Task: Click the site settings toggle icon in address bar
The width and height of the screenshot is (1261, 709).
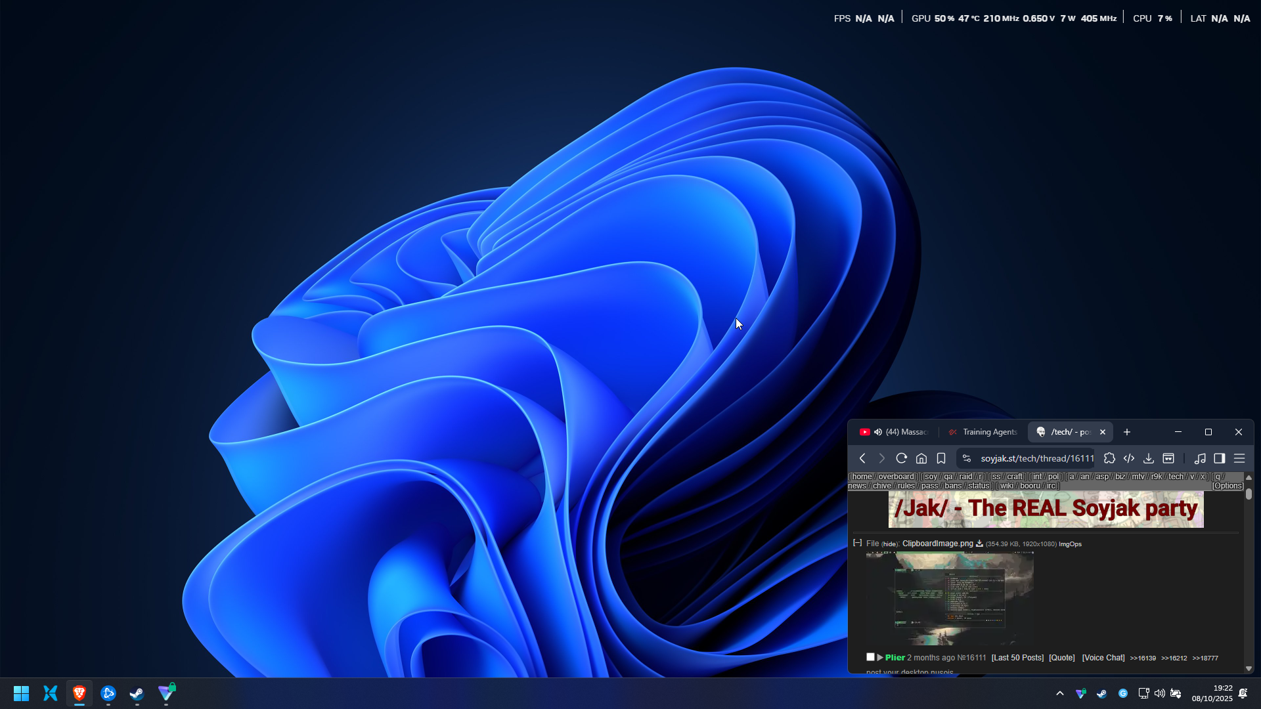Action: point(966,458)
